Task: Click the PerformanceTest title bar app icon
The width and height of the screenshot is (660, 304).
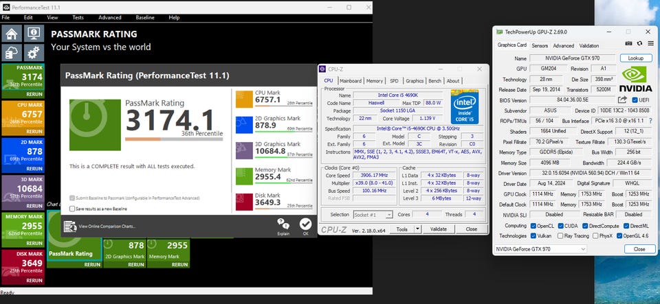Action: pos(6,7)
